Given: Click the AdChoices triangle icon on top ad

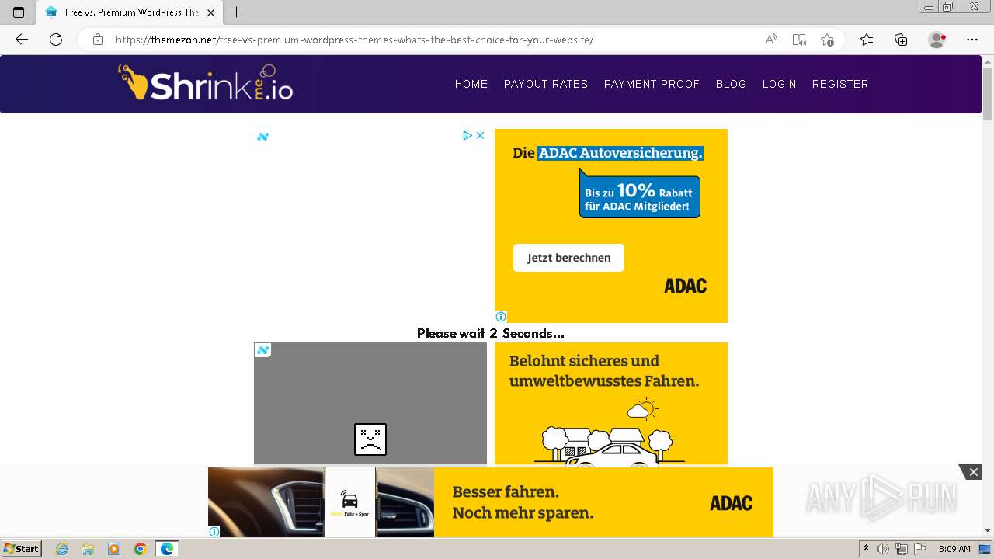Looking at the screenshot, I should pyautogui.click(x=467, y=135).
